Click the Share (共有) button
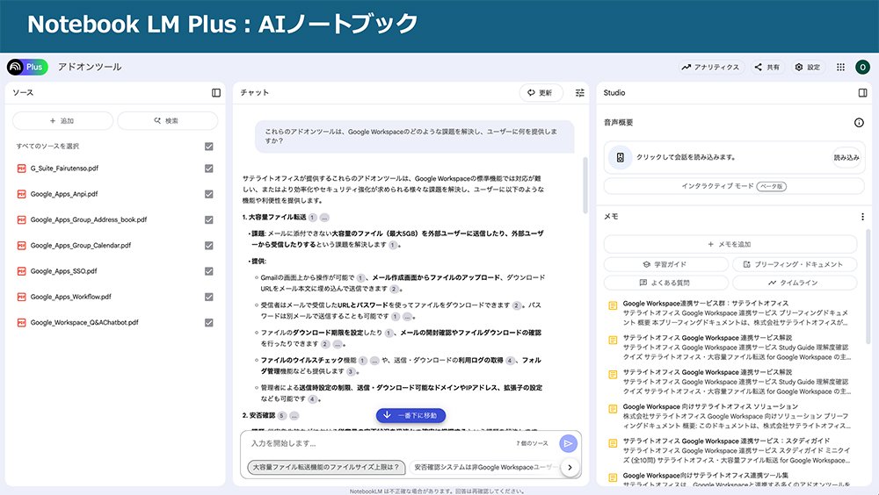The width and height of the screenshot is (879, 495). (767, 68)
